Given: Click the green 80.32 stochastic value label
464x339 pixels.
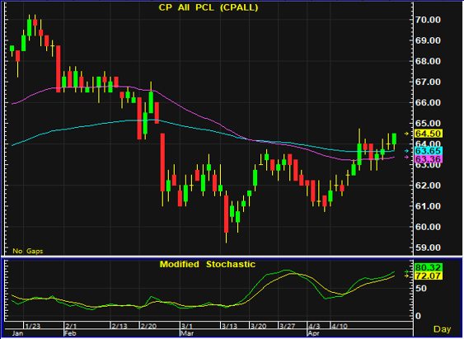Looking at the screenshot, I should pos(429,267).
